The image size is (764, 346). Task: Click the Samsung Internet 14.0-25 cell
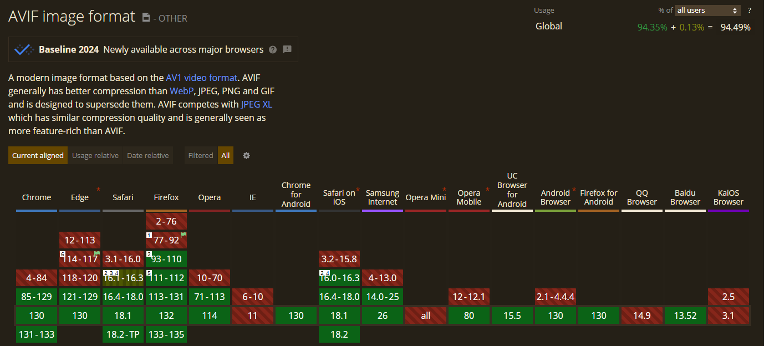[x=383, y=297]
